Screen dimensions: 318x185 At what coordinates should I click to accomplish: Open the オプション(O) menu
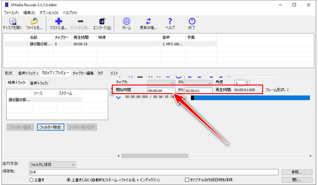coord(49,13)
